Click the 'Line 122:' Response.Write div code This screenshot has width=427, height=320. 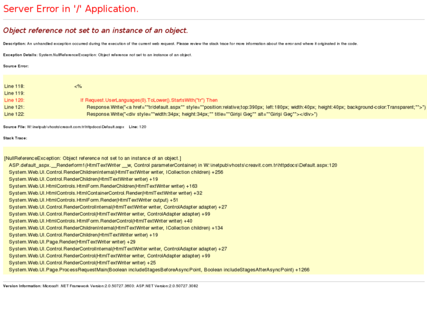coord(202,114)
